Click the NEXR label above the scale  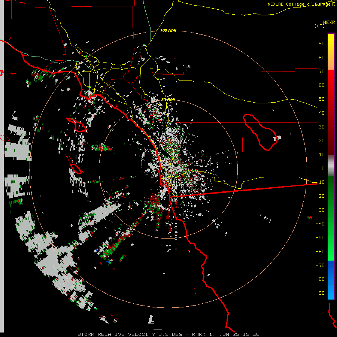click(x=329, y=22)
